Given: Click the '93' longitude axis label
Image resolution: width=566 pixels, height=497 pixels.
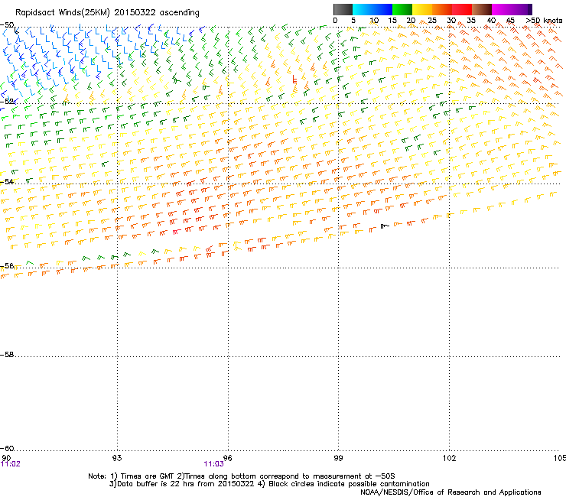Looking at the screenshot, I should (117, 458).
